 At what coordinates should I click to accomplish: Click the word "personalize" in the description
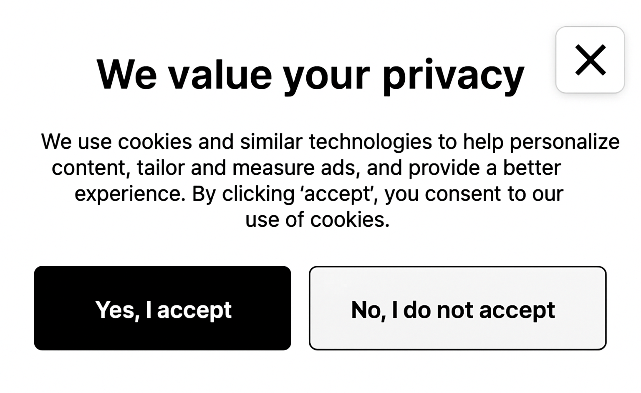(x=564, y=142)
